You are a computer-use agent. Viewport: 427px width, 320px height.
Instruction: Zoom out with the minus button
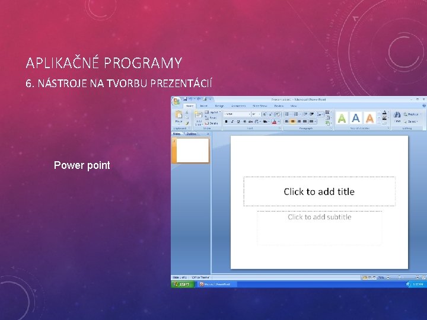pyautogui.click(x=388, y=277)
